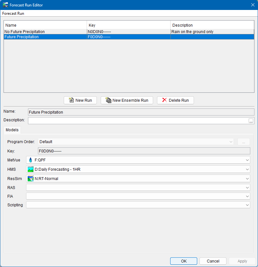
Task: Click the New Ensemble Run stacked-documents icon
Action: [108, 100]
